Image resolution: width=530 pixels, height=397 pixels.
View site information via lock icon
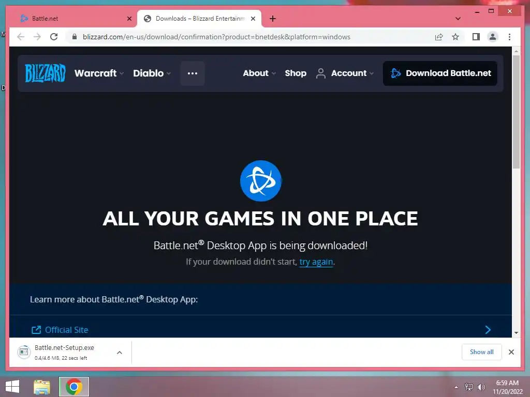point(75,37)
